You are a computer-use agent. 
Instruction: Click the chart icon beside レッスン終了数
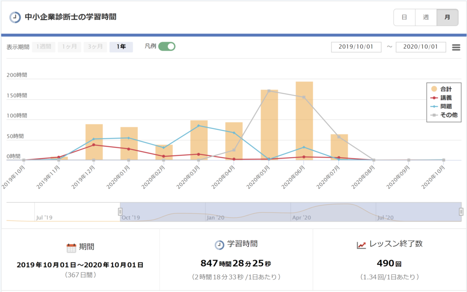click(x=361, y=245)
